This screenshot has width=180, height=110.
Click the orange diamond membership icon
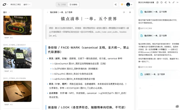(x=122, y=4)
